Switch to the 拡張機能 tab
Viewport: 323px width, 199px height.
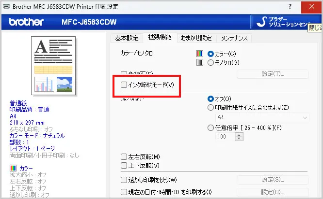coord(160,37)
